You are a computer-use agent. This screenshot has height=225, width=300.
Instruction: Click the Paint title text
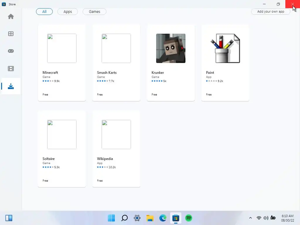210,73
